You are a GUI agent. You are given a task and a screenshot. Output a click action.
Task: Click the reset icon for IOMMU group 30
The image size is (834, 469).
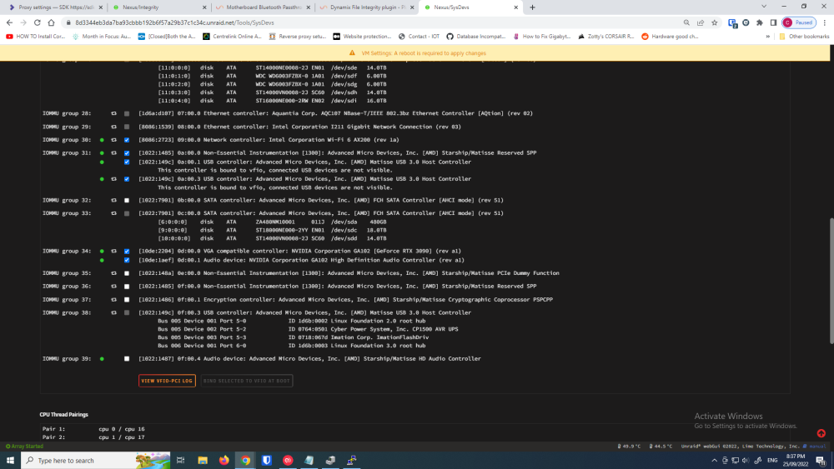[x=113, y=140]
